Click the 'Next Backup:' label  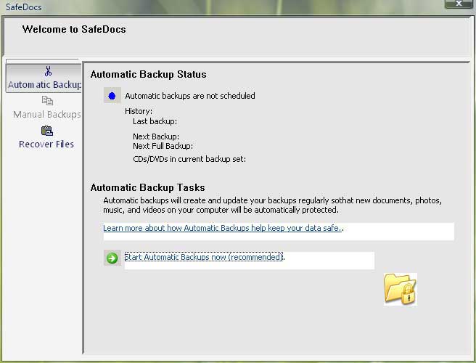(156, 136)
